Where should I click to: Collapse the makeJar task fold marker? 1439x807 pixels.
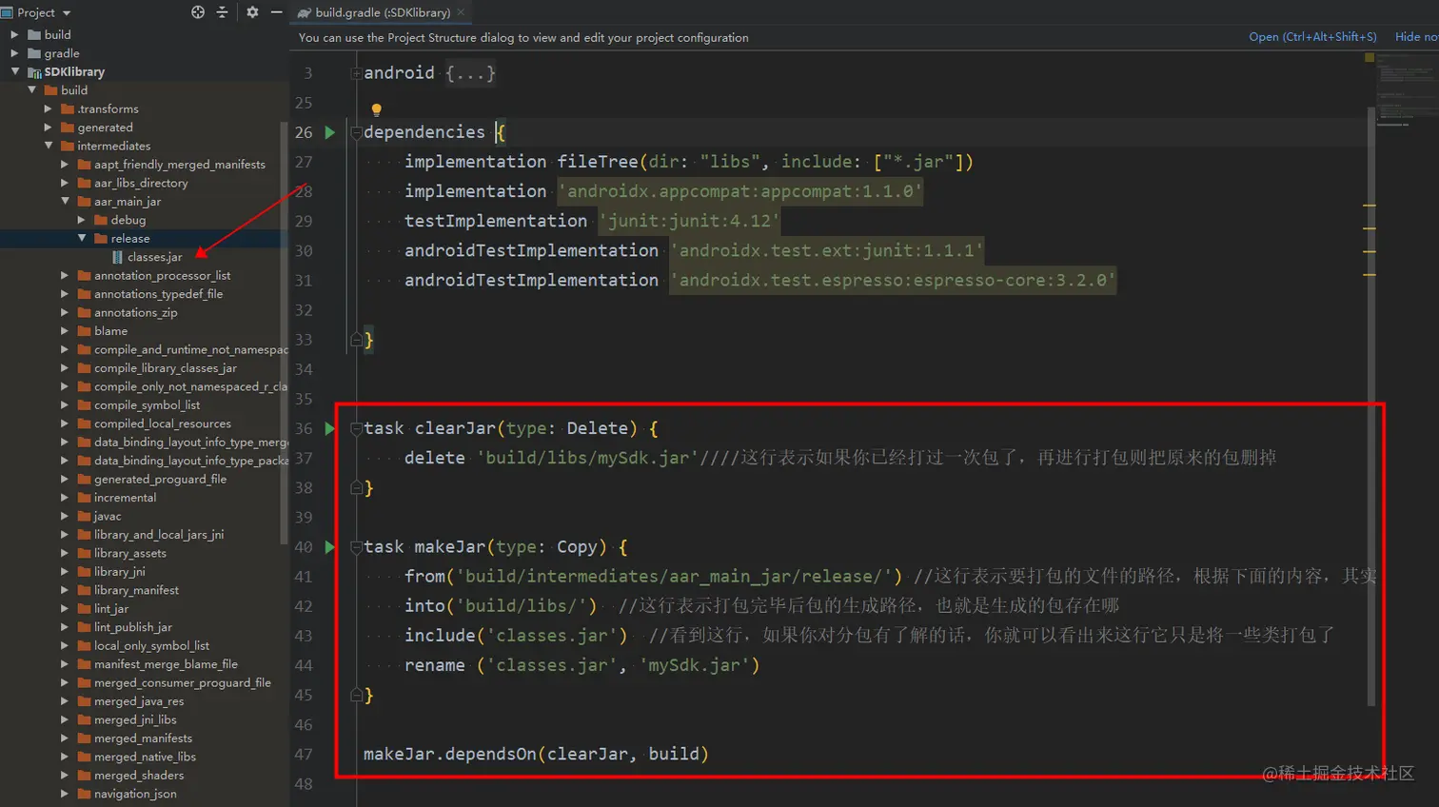coord(356,547)
